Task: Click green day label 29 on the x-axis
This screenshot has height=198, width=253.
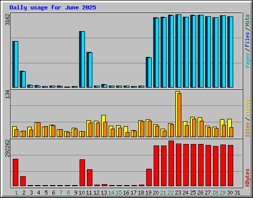Action: [222, 193]
